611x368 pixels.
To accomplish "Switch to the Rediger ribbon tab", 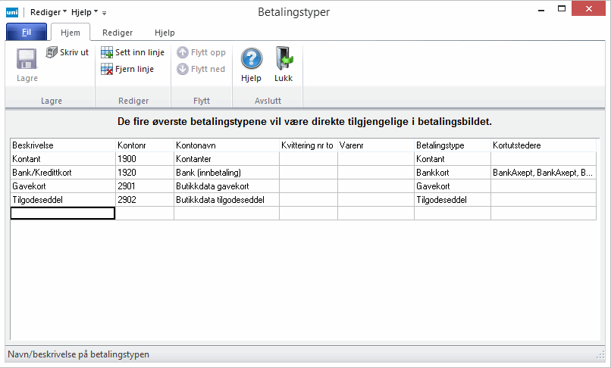I will click(x=117, y=33).
